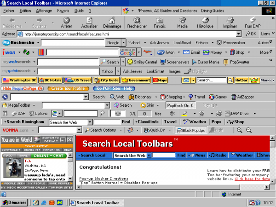Open Smiley Central smiley icon

[x=130, y=62]
